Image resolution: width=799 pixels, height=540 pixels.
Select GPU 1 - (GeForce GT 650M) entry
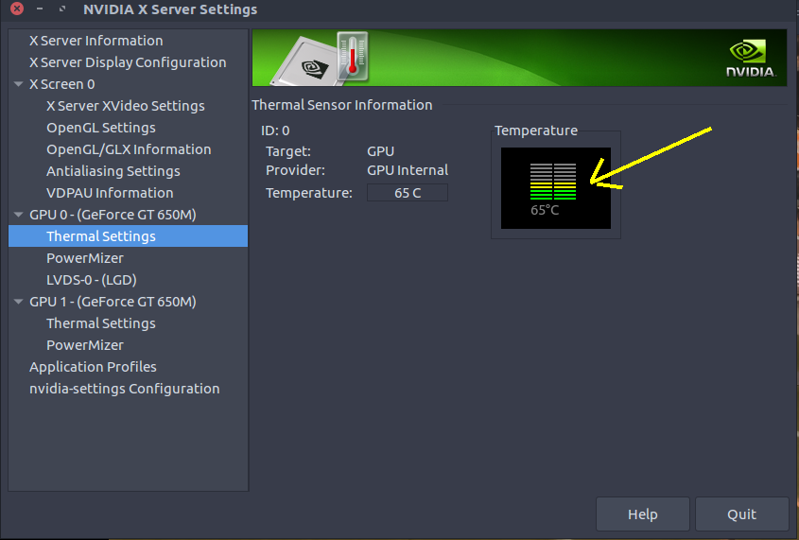coord(113,302)
